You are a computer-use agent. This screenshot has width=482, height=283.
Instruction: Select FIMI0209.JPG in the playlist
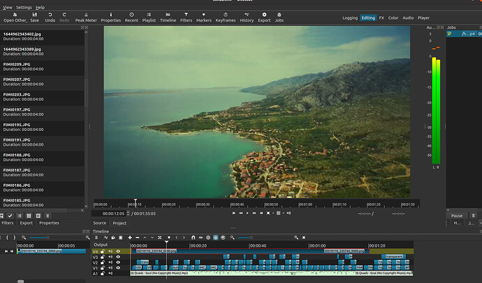42,66
